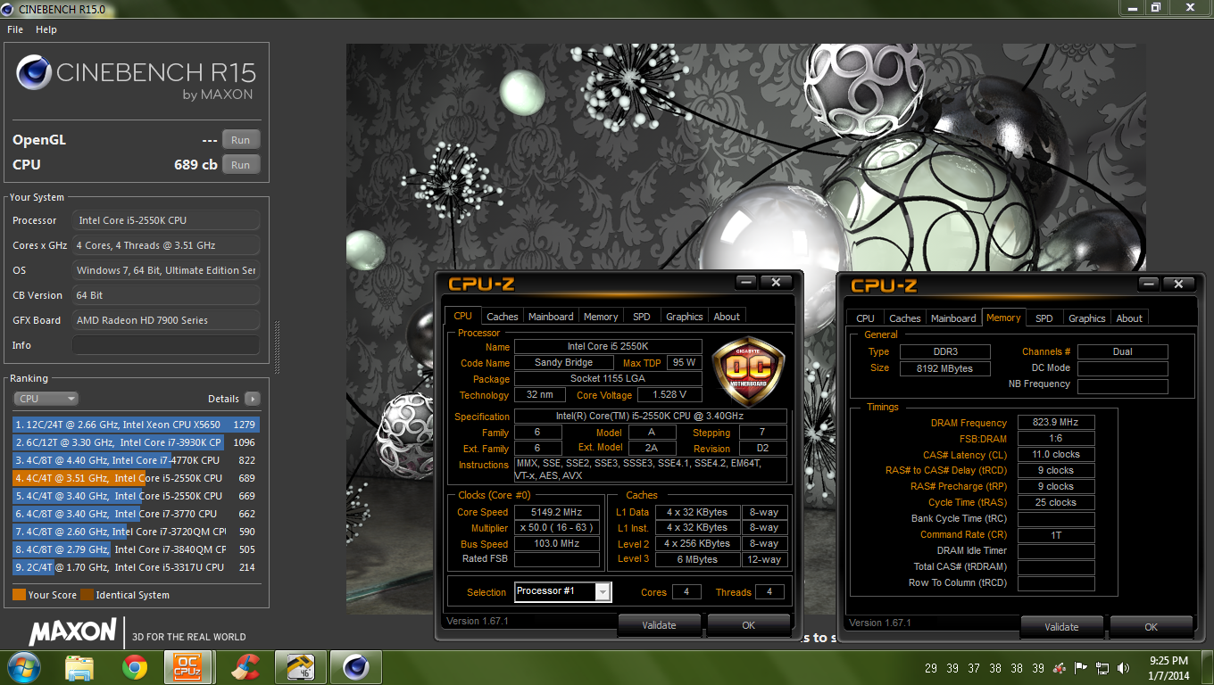Open the CPU ranking type dropdown

click(46, 399)
